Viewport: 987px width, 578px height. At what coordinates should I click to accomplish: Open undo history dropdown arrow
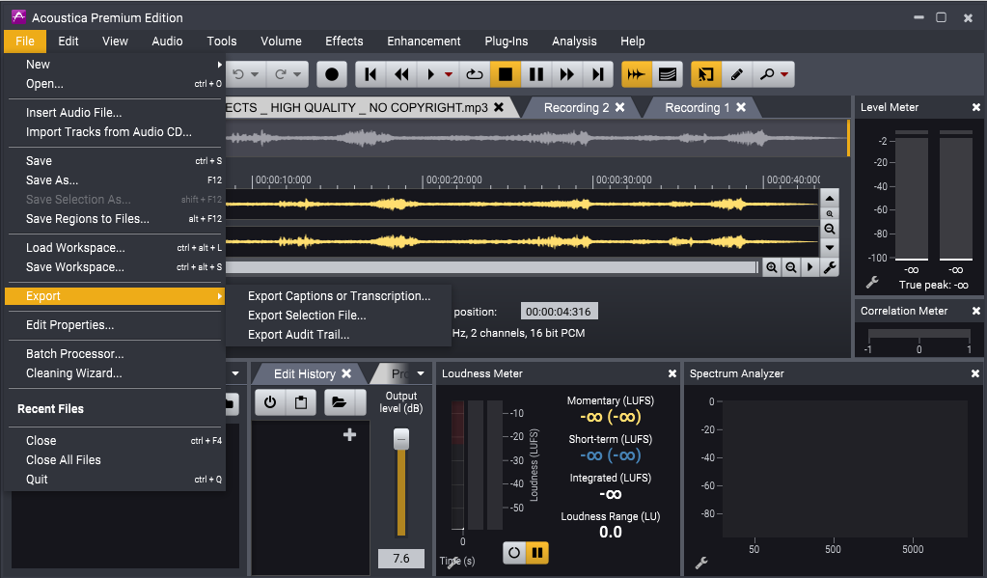tap(255, 74)
